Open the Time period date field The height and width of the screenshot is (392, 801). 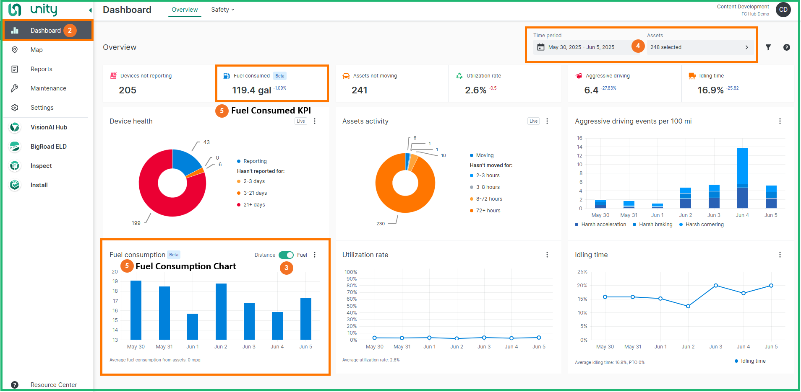581,47
